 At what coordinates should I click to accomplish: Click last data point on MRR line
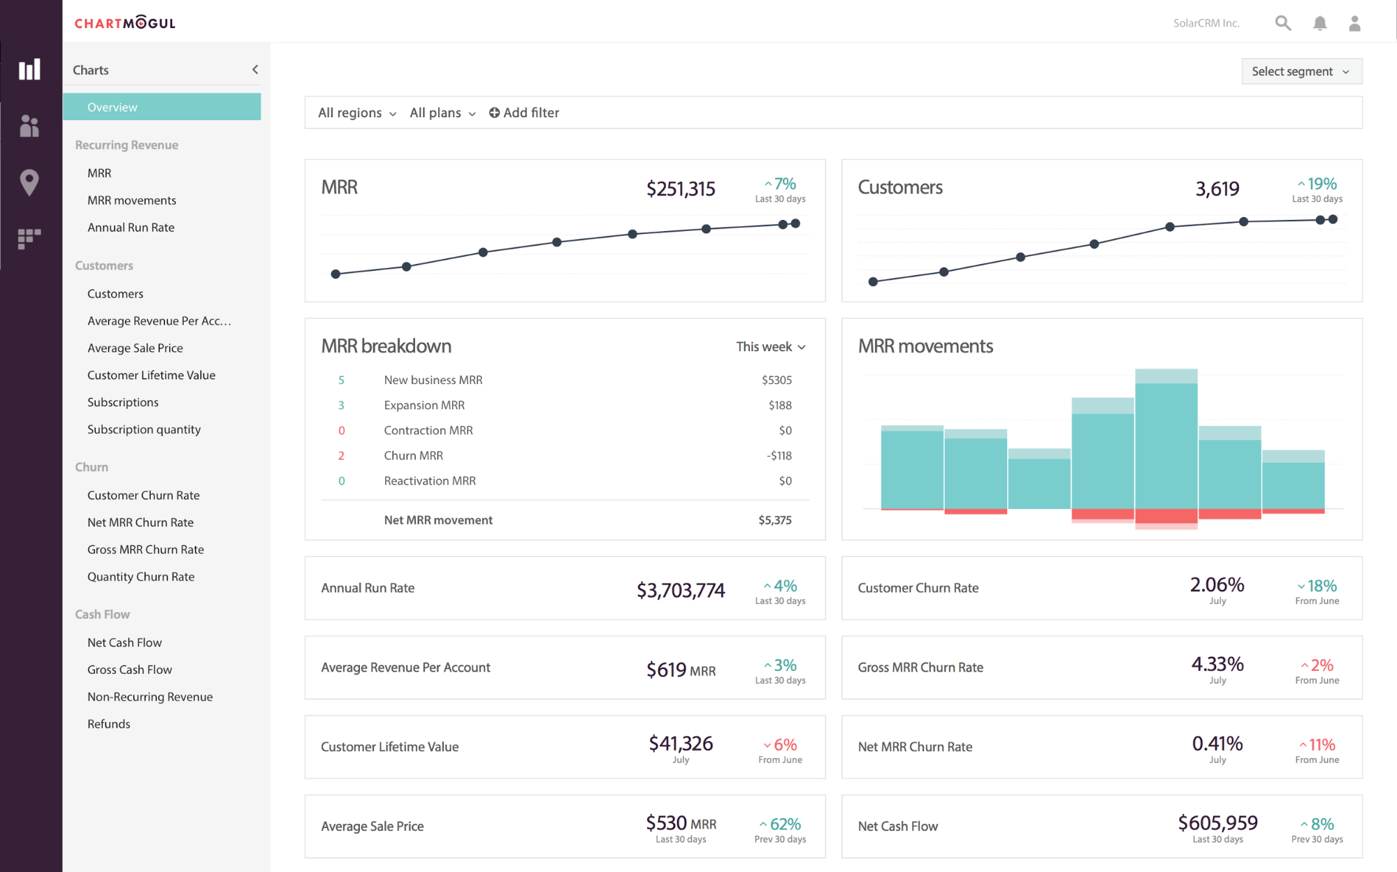pos(795,223)
